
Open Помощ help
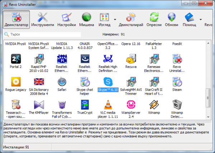point(189,20)
